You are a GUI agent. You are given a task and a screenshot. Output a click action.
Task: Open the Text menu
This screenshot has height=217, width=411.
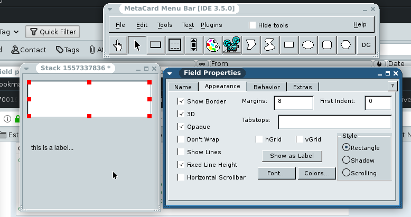coord(188,25)
